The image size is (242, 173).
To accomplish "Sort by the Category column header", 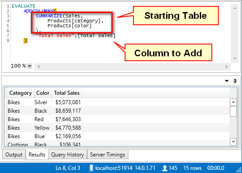I will [21, 93].
